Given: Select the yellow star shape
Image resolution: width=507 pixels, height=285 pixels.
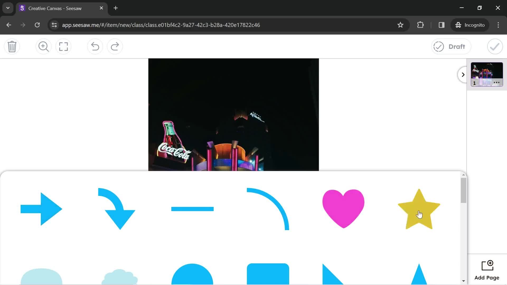Looking at the screenshot, I should pos(419,209).
